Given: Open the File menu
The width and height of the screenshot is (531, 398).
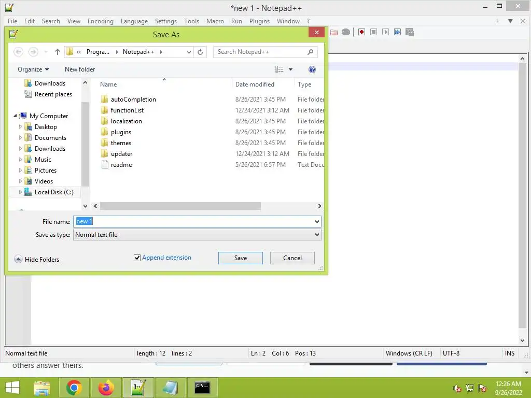Looking at the screenshot, I should point(12,21).
